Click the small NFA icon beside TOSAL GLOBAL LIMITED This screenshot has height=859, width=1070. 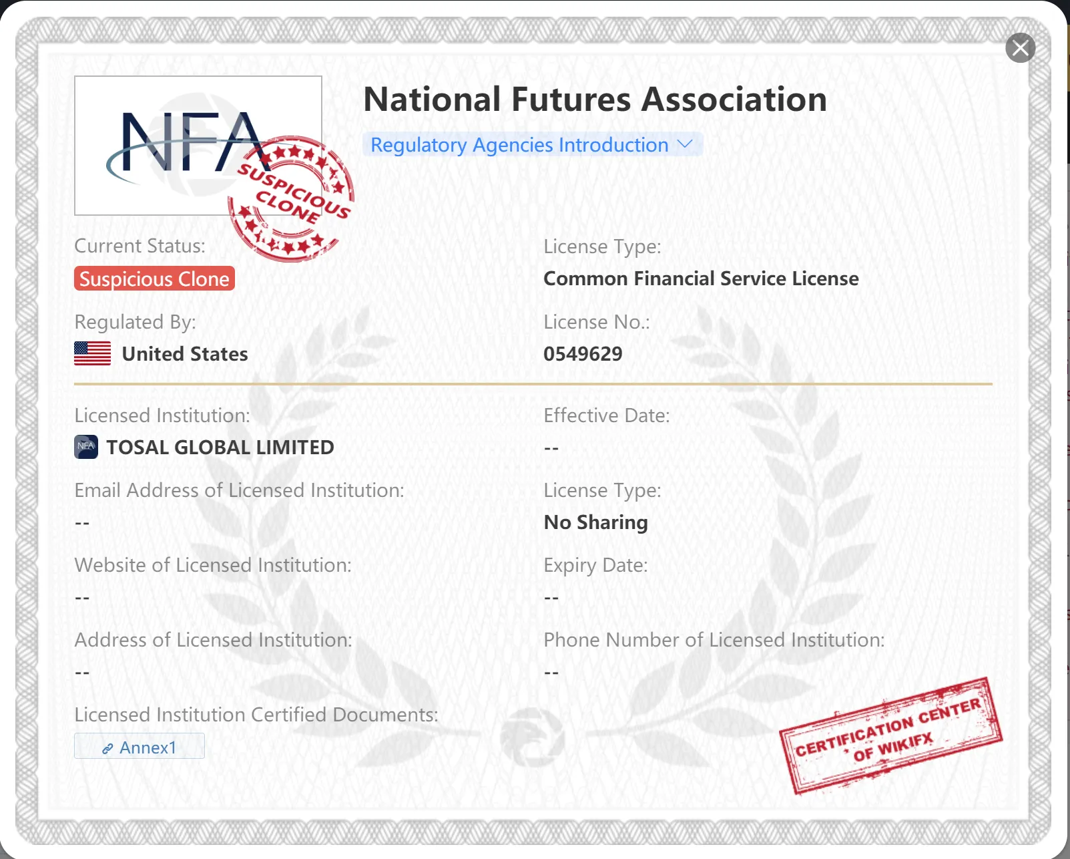click(x=86, y=447)
